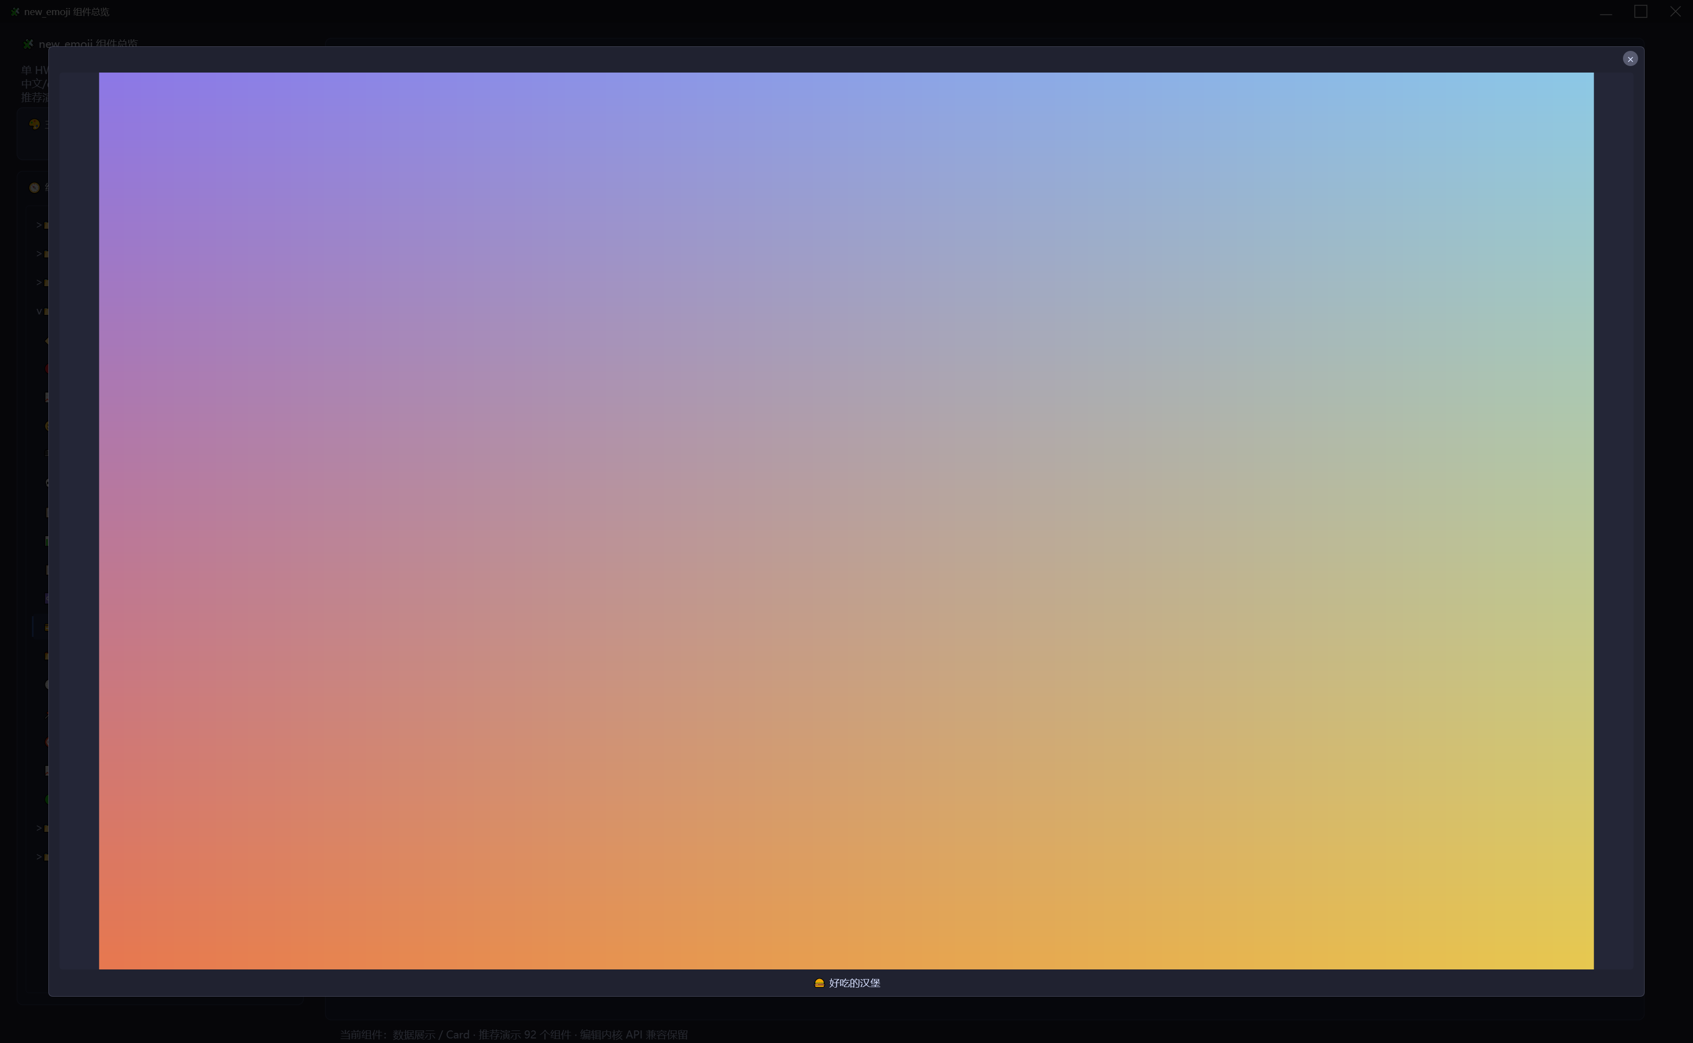Click the palette icon in background sidebar

[34, 124]
